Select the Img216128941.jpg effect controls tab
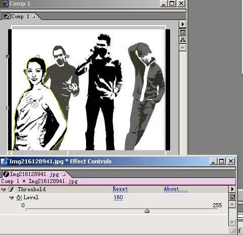The image size is (243, 235). (34, 174)
